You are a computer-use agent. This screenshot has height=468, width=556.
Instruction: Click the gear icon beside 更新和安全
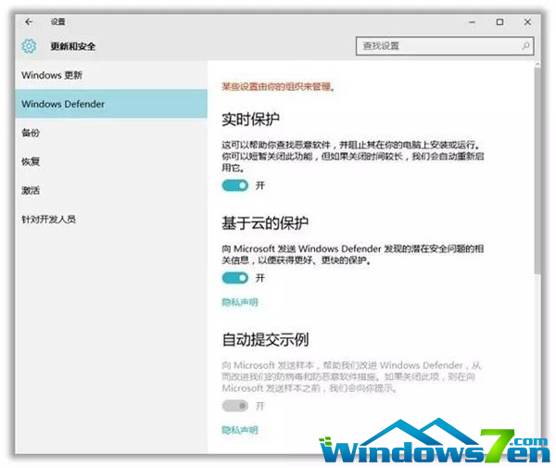click(x=29, y=46)
